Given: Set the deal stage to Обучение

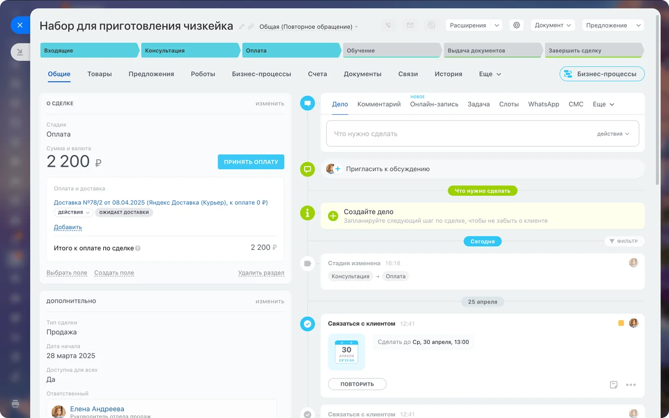Looking at the screenshot, I should pos(391,50).
